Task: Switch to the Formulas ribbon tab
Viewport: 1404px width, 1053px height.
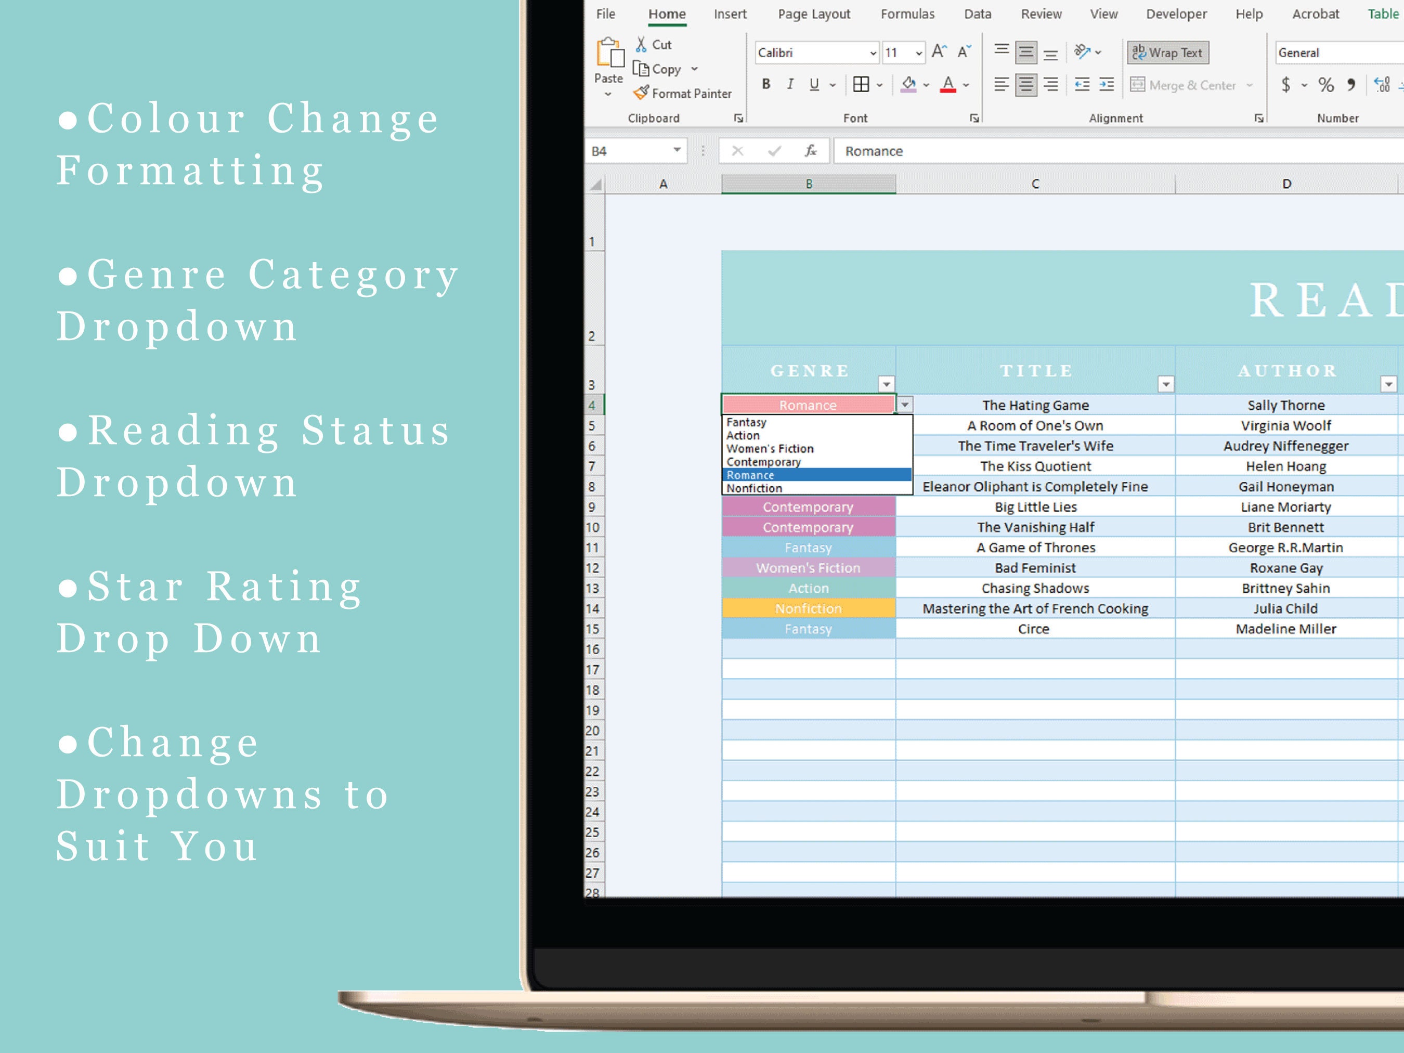Action: (x=907, y=14)
